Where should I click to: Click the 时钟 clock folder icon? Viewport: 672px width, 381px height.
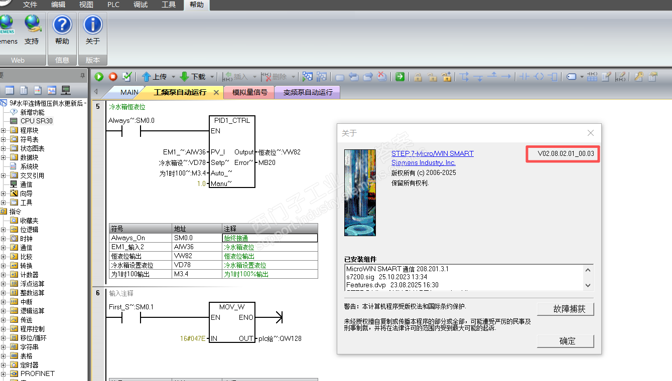click(14, 239)
